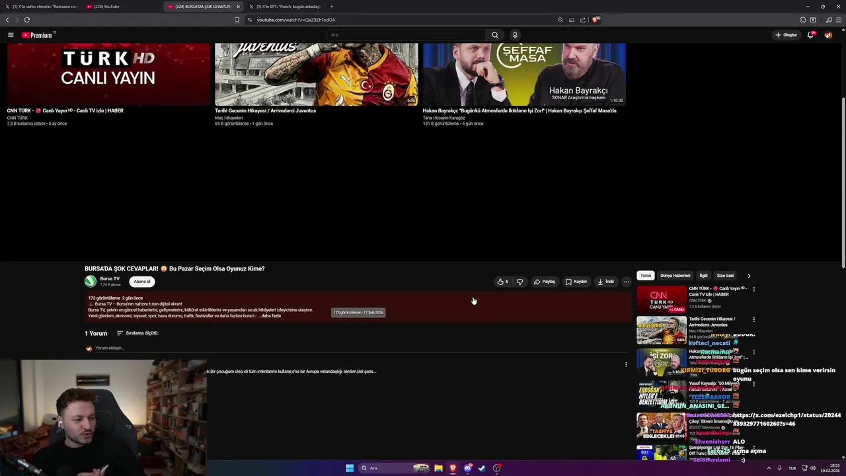Open CNN TÜRK Canlı Yayın large thumbnail
The image size is (846, 476).
pos(108,74)
